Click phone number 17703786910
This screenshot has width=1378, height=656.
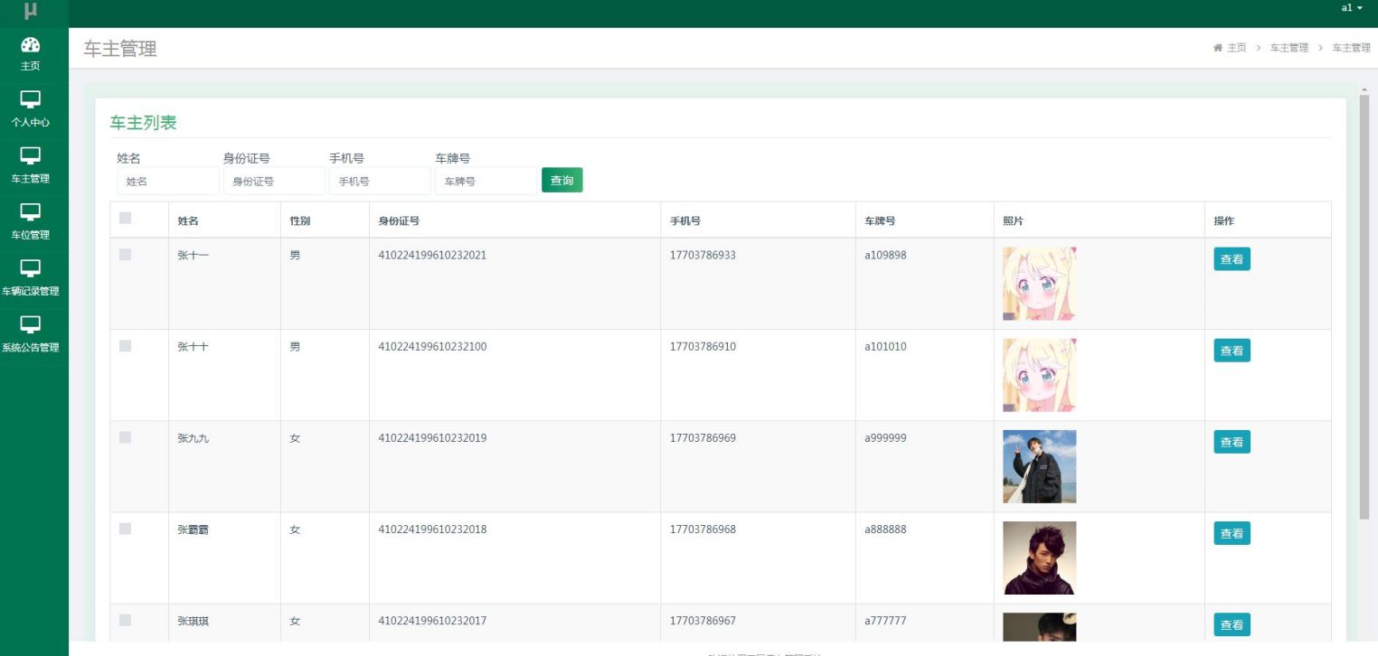click(x=703, y=346)
